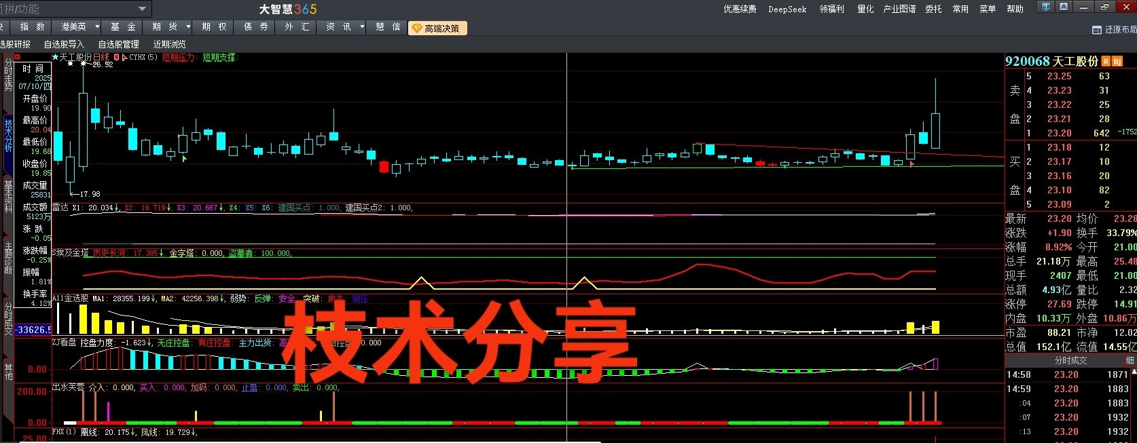Image resolution: width=1137 pixels, height=443 pixels.
Task: Click the stock code 920068
Action: [x=1027, y=61]
